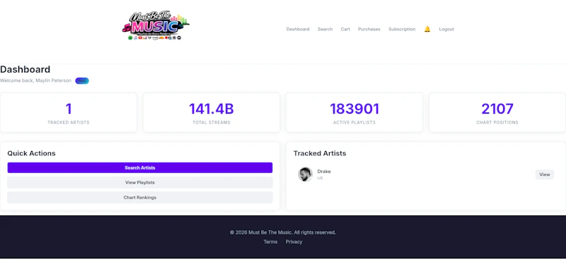The width and height of the screenshot is (566, 267).
Task: Click the View button for Drake
Action: (x=544, y=174)
